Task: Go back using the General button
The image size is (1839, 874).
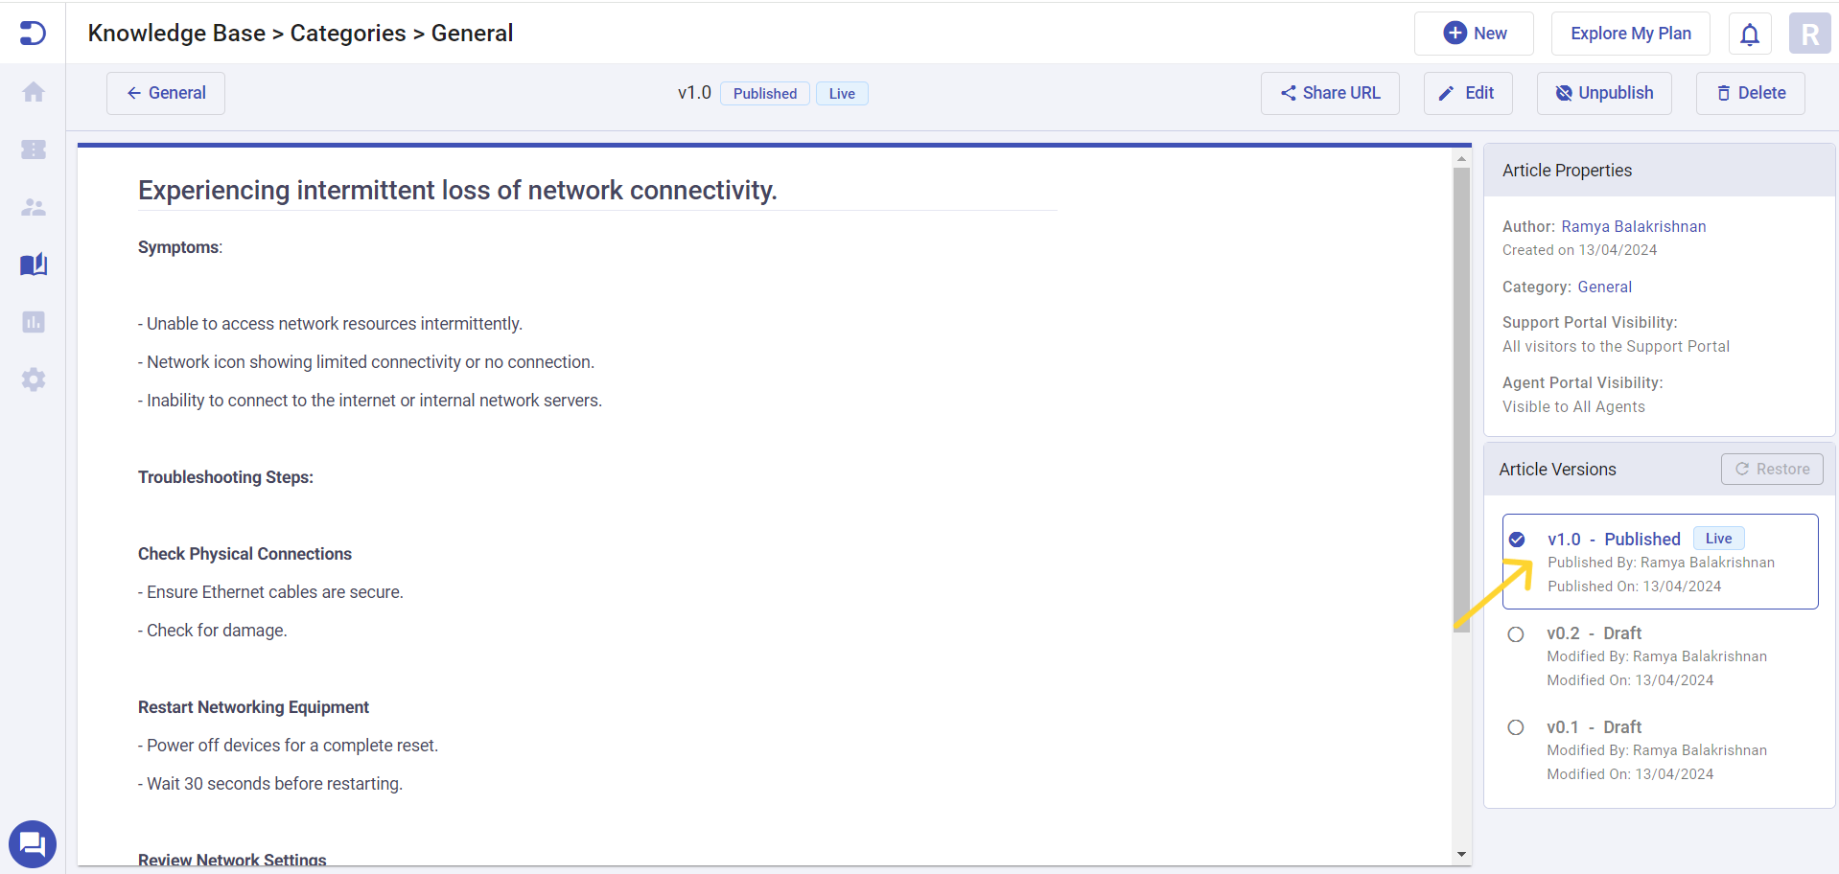Action: 166,93
